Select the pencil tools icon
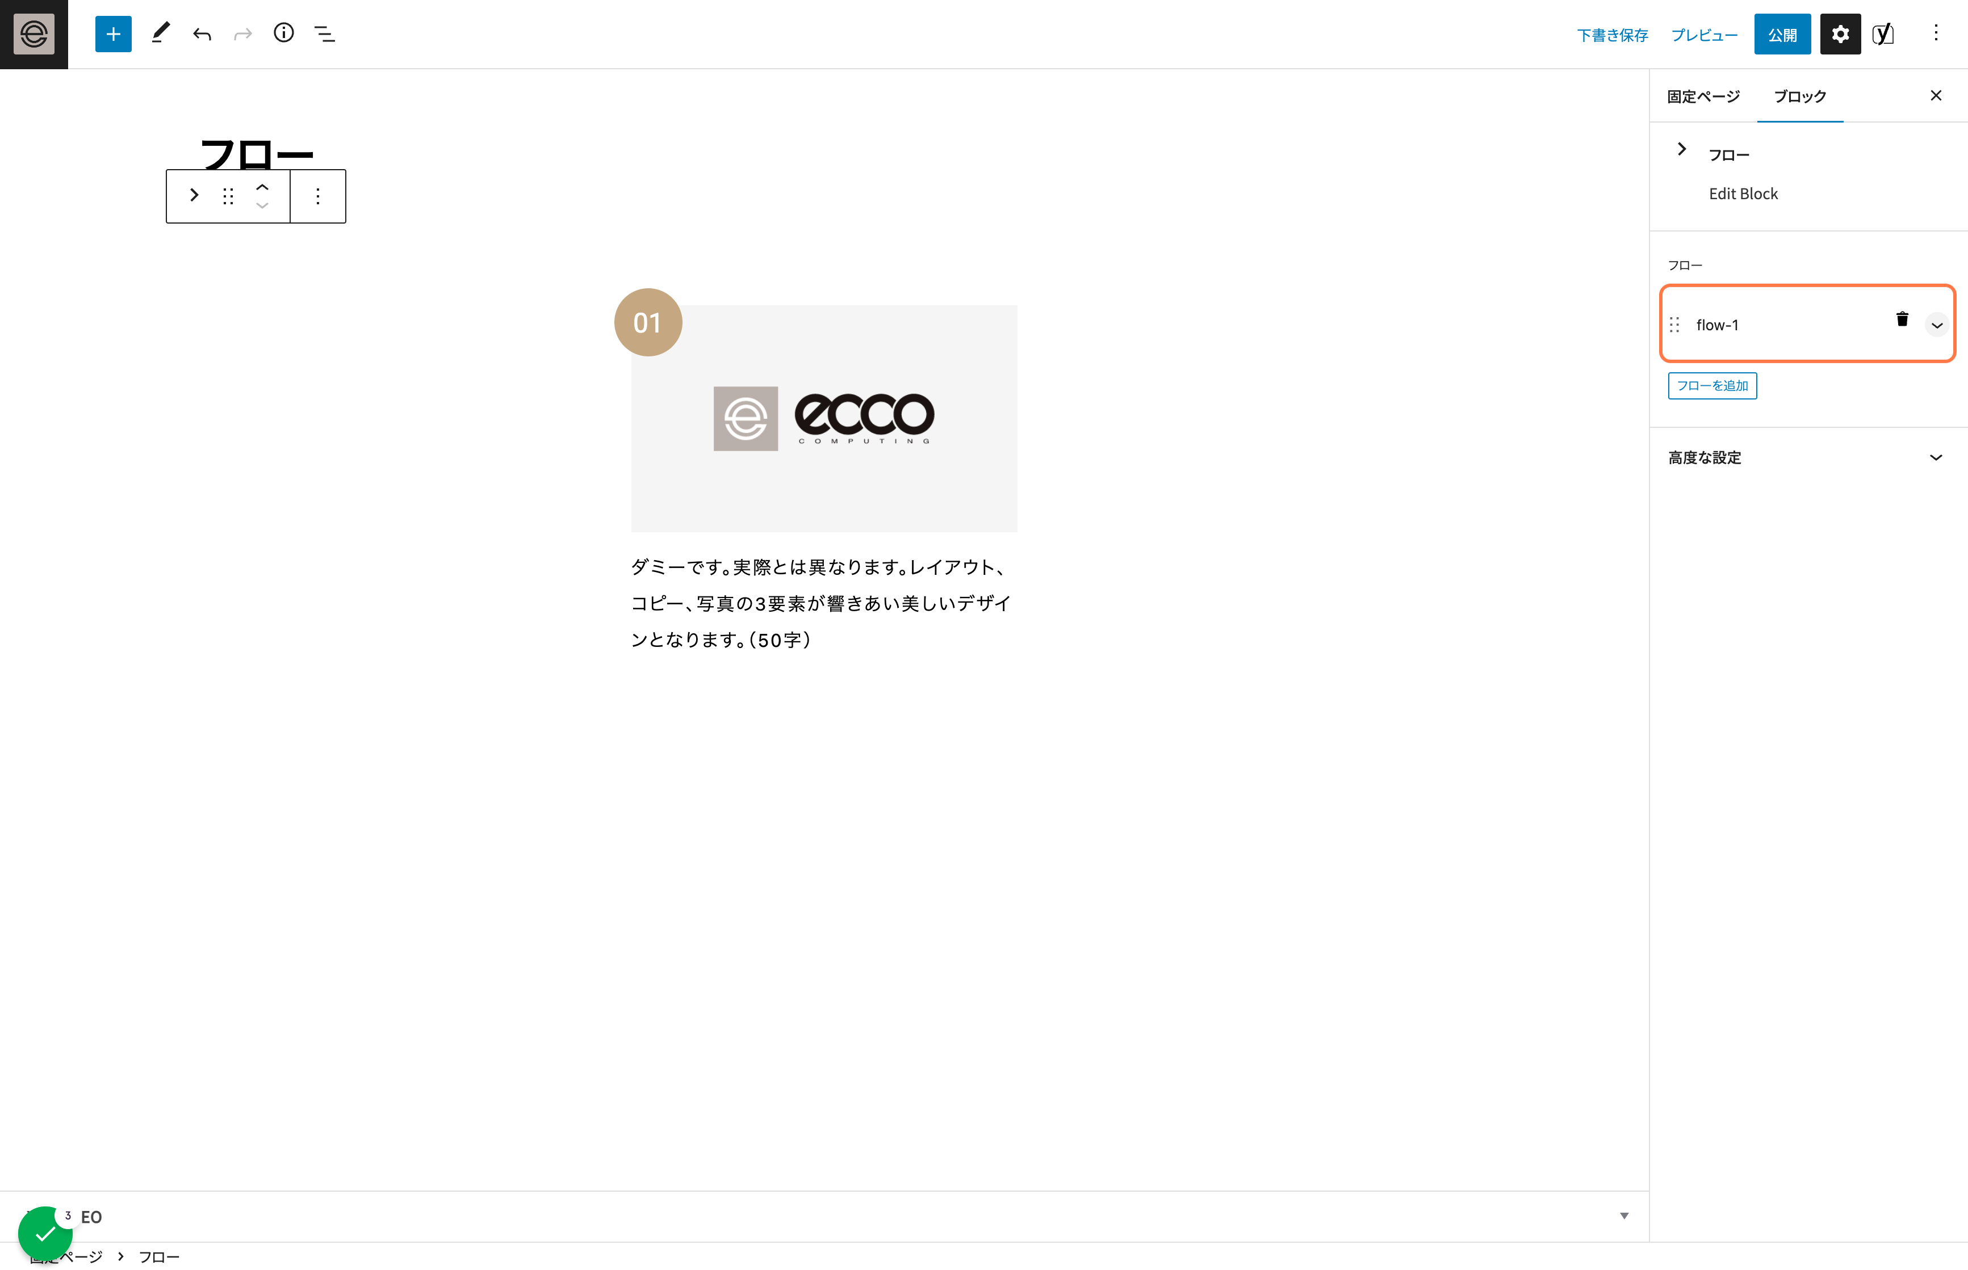This screenshot has width=1968, height=1270. point(160,34)
